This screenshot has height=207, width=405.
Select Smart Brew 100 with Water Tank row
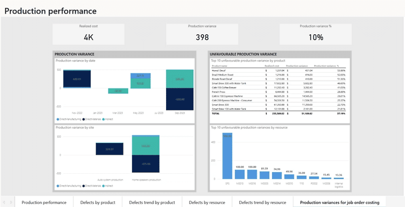pyautogui.click(x=278, y=109)
